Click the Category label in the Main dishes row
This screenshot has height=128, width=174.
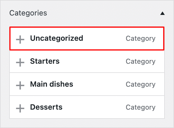[x=141, y=84]
